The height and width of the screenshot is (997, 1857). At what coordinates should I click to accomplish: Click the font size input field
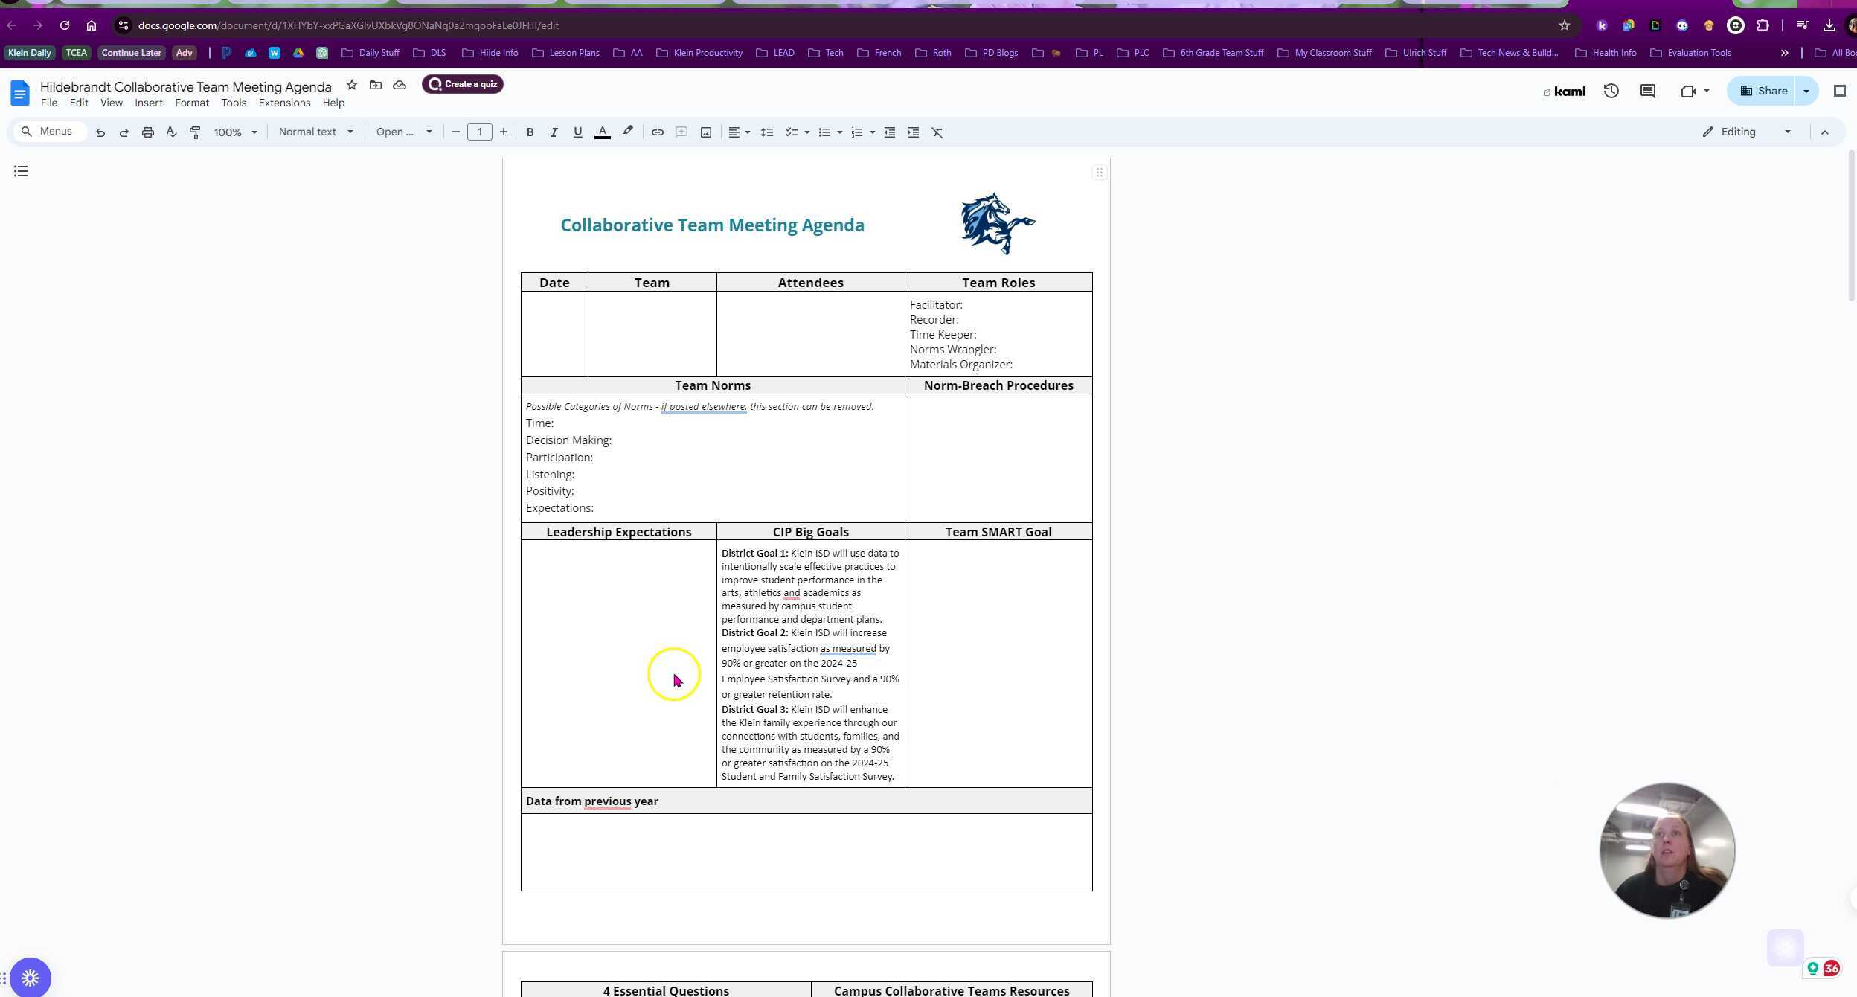[480, 132]
